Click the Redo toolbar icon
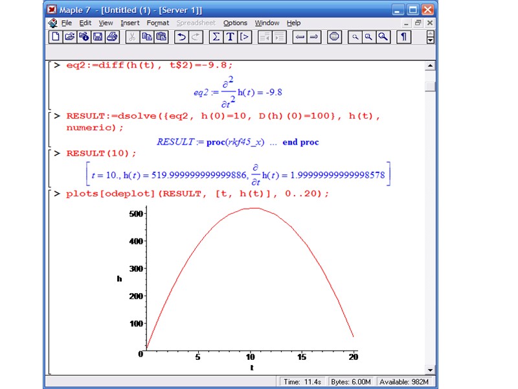This screenshot has height=389, width=518. 196,37
